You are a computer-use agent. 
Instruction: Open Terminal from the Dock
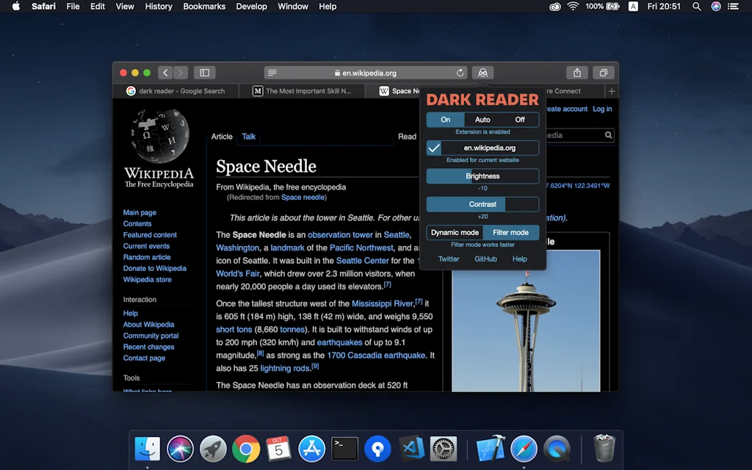click(344, 449)
